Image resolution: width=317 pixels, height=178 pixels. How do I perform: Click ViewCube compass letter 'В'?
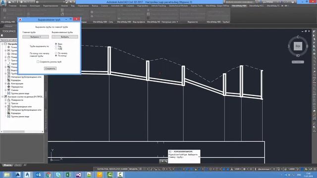[307, 46]
